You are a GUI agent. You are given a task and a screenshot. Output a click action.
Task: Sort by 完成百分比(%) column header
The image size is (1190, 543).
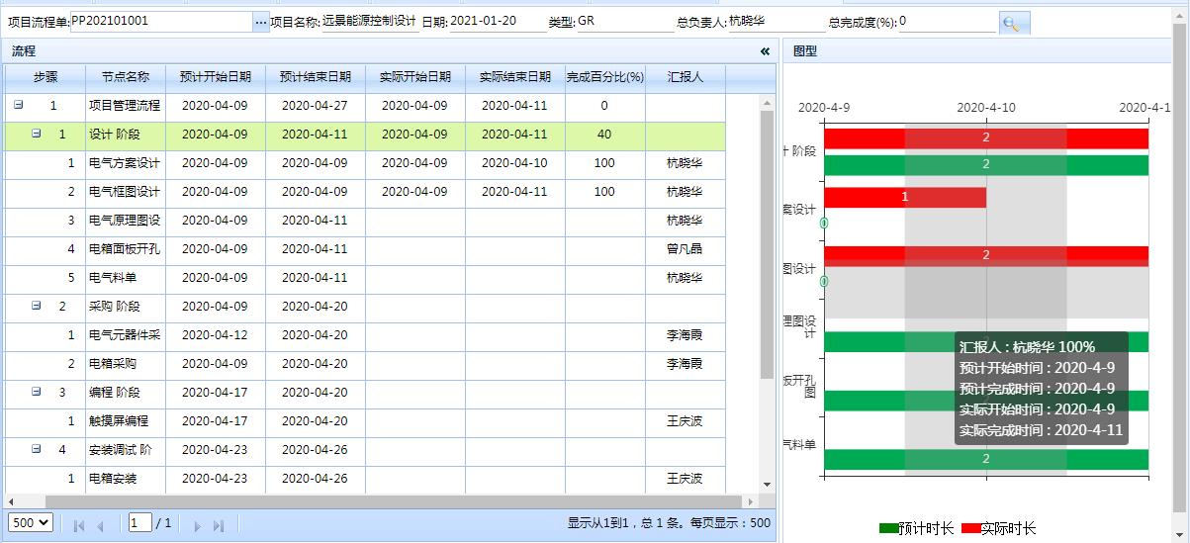click(x=605, y=76)
